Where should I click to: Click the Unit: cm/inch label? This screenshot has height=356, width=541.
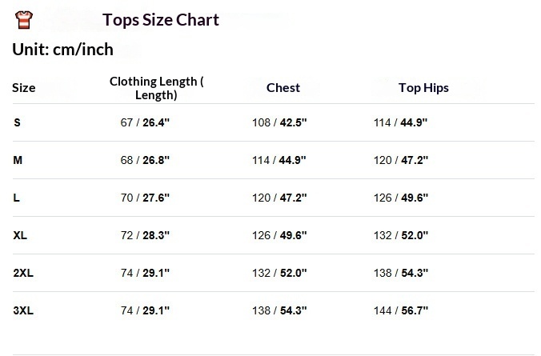tap(62, 50)
